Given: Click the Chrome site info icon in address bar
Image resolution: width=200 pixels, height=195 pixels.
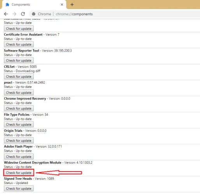Looking at the screenshot, I should click(33, 14).
